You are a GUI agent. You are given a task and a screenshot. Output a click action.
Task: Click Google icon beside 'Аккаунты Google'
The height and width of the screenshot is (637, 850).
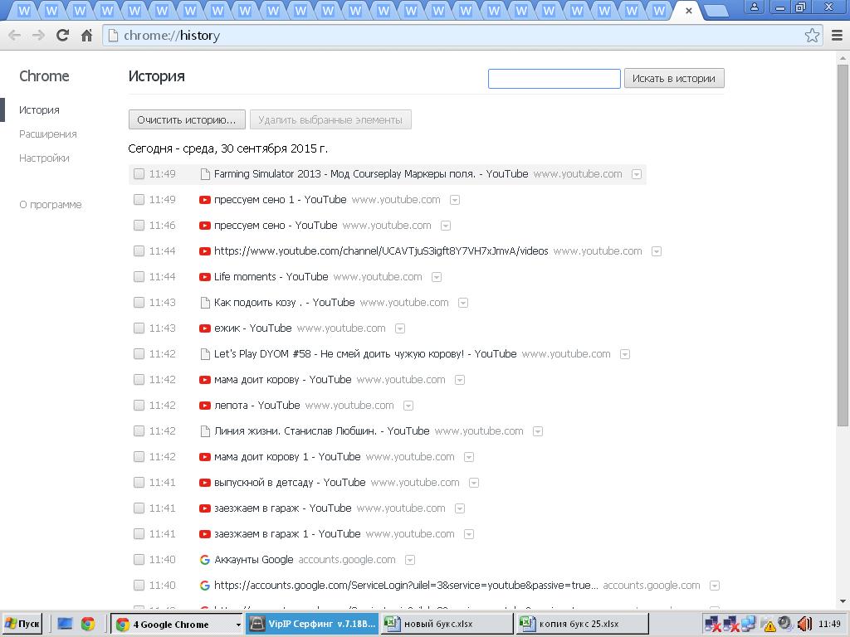(204, 560)
